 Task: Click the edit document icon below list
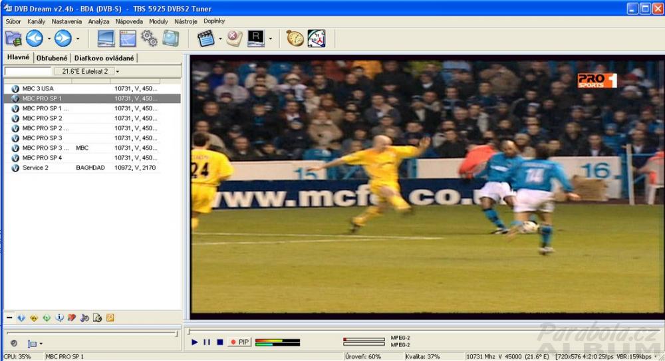point(97,318)
